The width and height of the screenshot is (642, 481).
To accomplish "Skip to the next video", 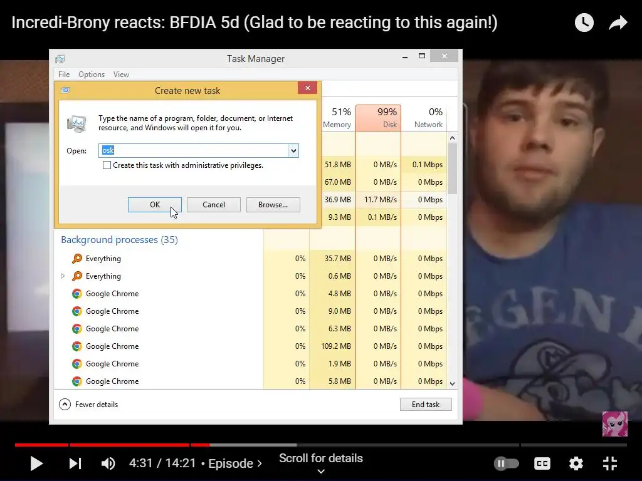I will [75, 463].
